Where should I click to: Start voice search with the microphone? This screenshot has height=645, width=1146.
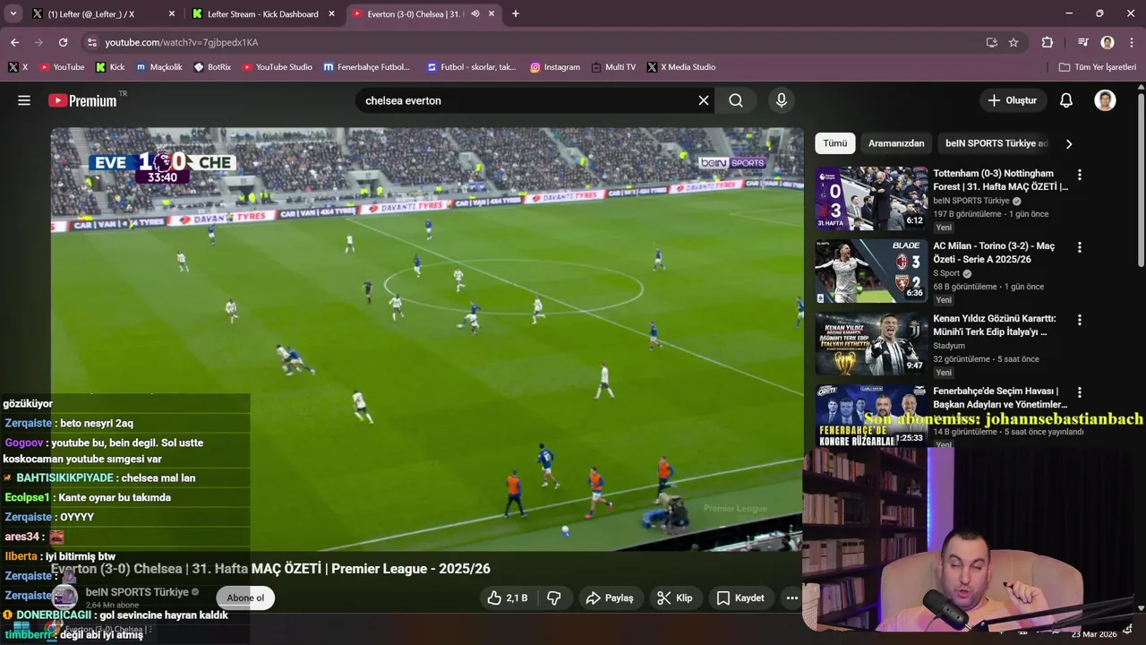782,100
